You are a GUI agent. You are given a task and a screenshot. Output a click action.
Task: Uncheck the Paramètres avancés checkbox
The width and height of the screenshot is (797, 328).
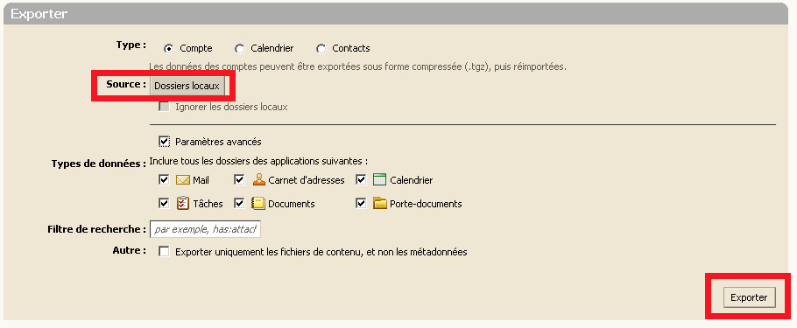pos(164,141)
